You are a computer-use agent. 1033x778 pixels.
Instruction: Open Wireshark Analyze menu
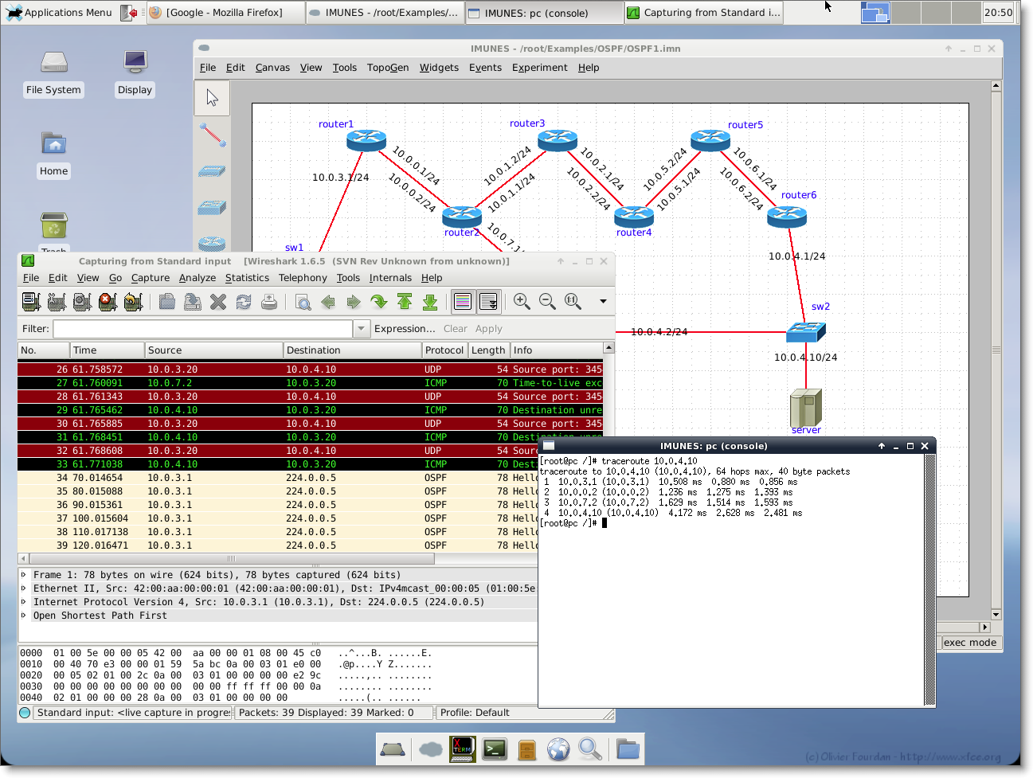click(198, 278)
